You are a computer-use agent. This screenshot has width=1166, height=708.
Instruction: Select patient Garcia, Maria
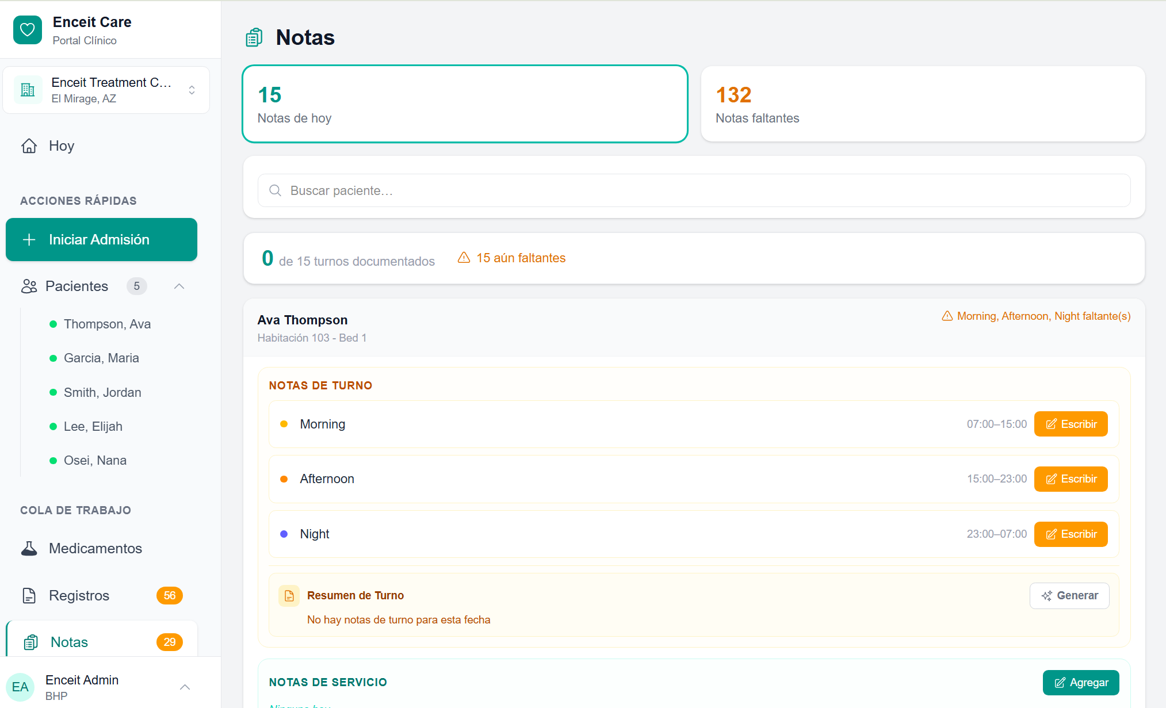101,358
